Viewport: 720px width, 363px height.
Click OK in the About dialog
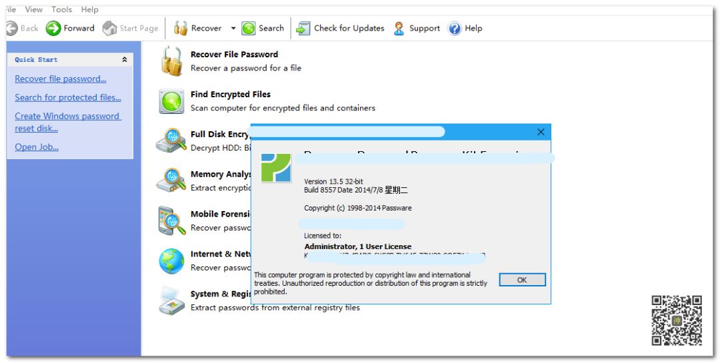tap(522, 280)
